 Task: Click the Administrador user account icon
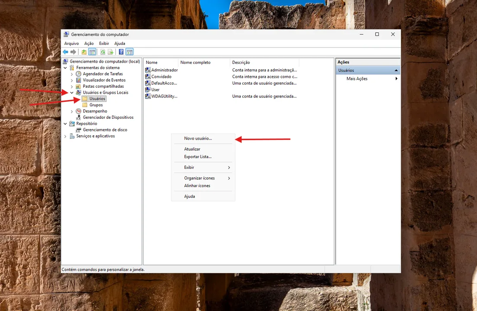click(x=148, y=70)
